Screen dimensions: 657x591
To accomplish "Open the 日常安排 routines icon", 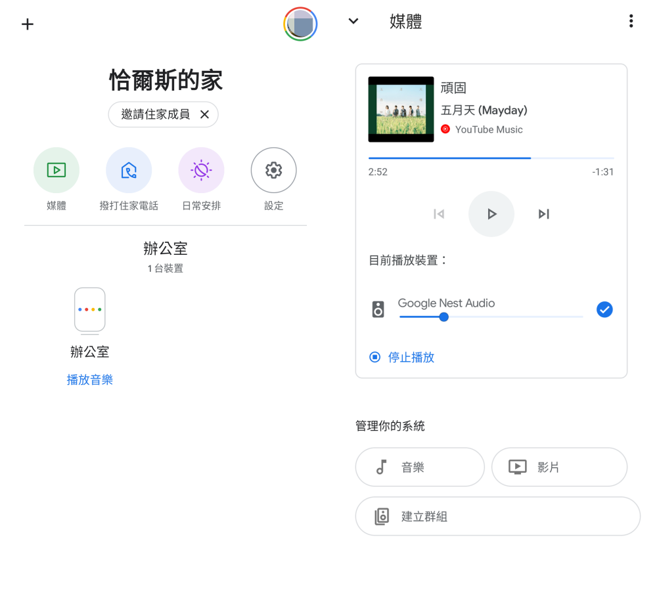I will coord(201,170).
